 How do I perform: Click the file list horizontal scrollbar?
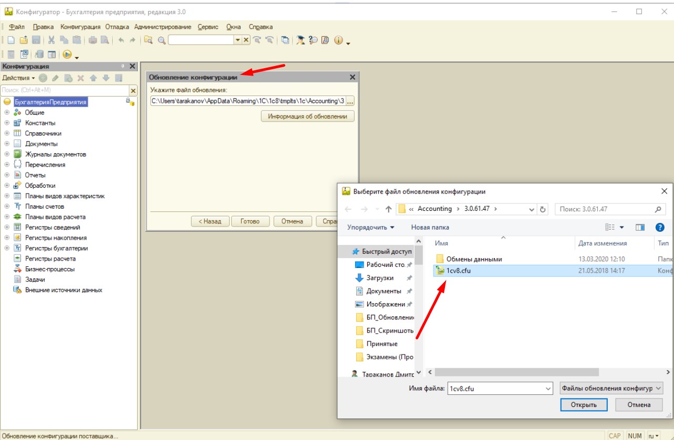point(517,372)
